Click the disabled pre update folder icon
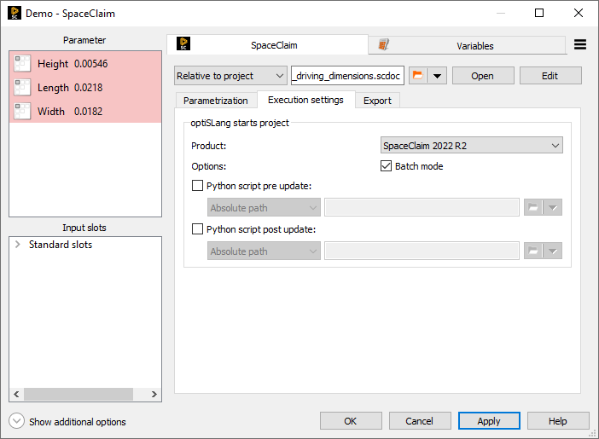 [533, 207]
